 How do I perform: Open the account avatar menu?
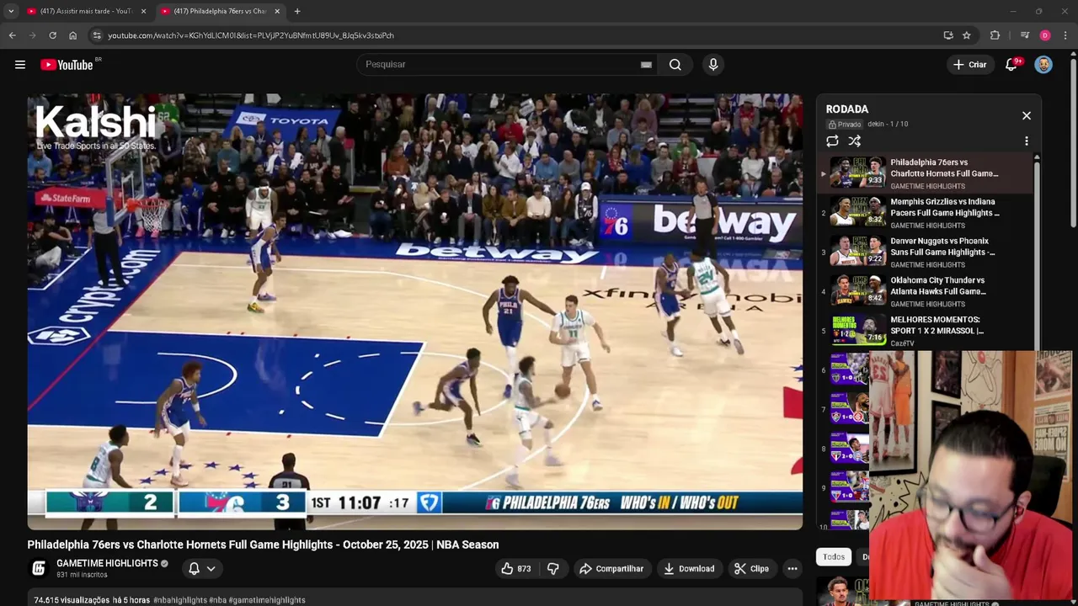tap(1043, 65)
